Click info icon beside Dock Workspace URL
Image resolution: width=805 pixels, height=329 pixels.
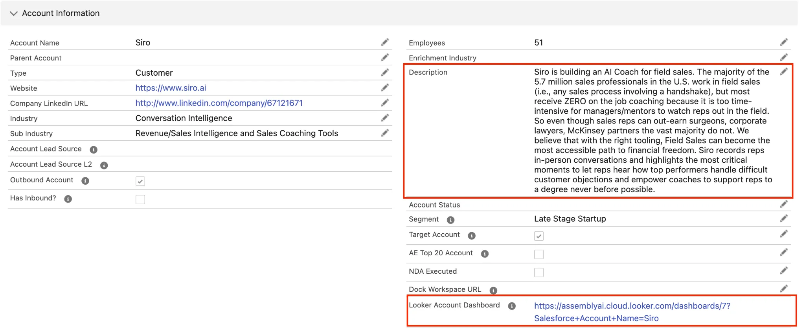[x=493, y=291]
